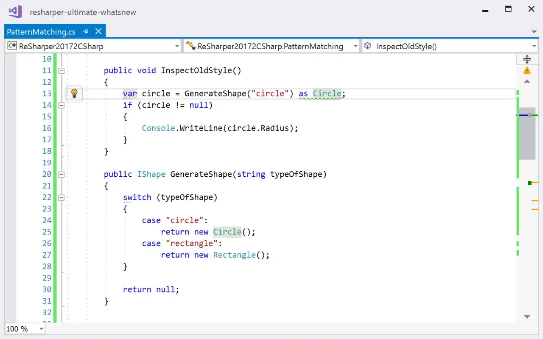The height and width of the screenshot is (339, 543).
Task: Click the green marker on the marker bar
Action: [x=529, y=183]
